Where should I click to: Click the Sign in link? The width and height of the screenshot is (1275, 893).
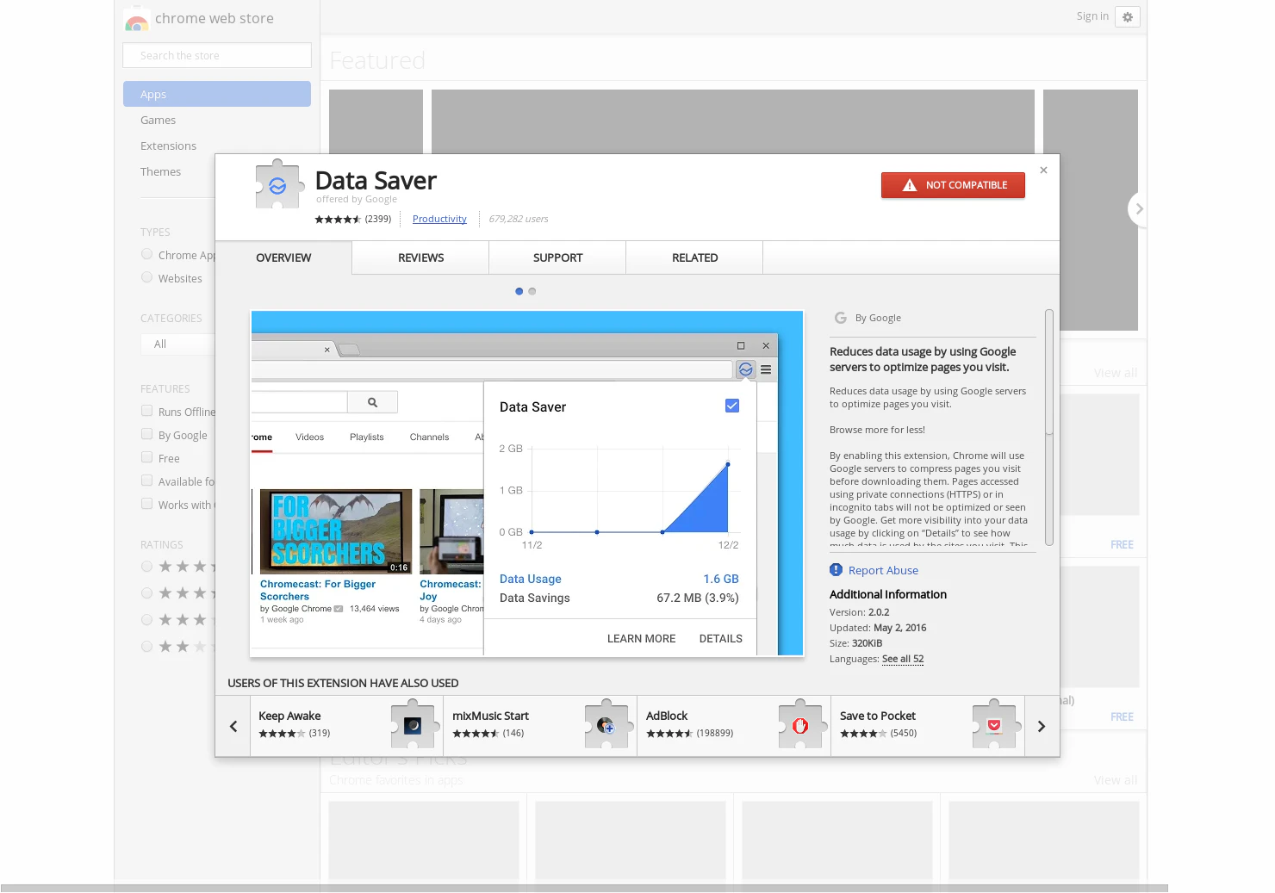click(1092, 16)
